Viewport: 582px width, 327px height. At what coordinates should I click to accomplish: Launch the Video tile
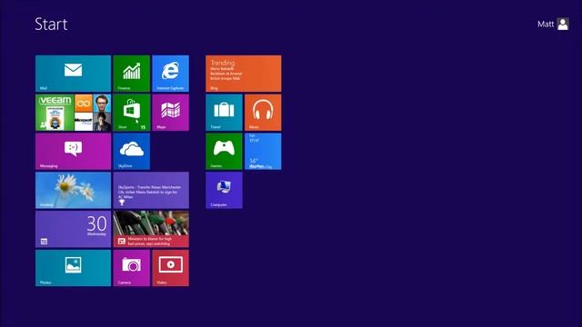coord(170,268)
